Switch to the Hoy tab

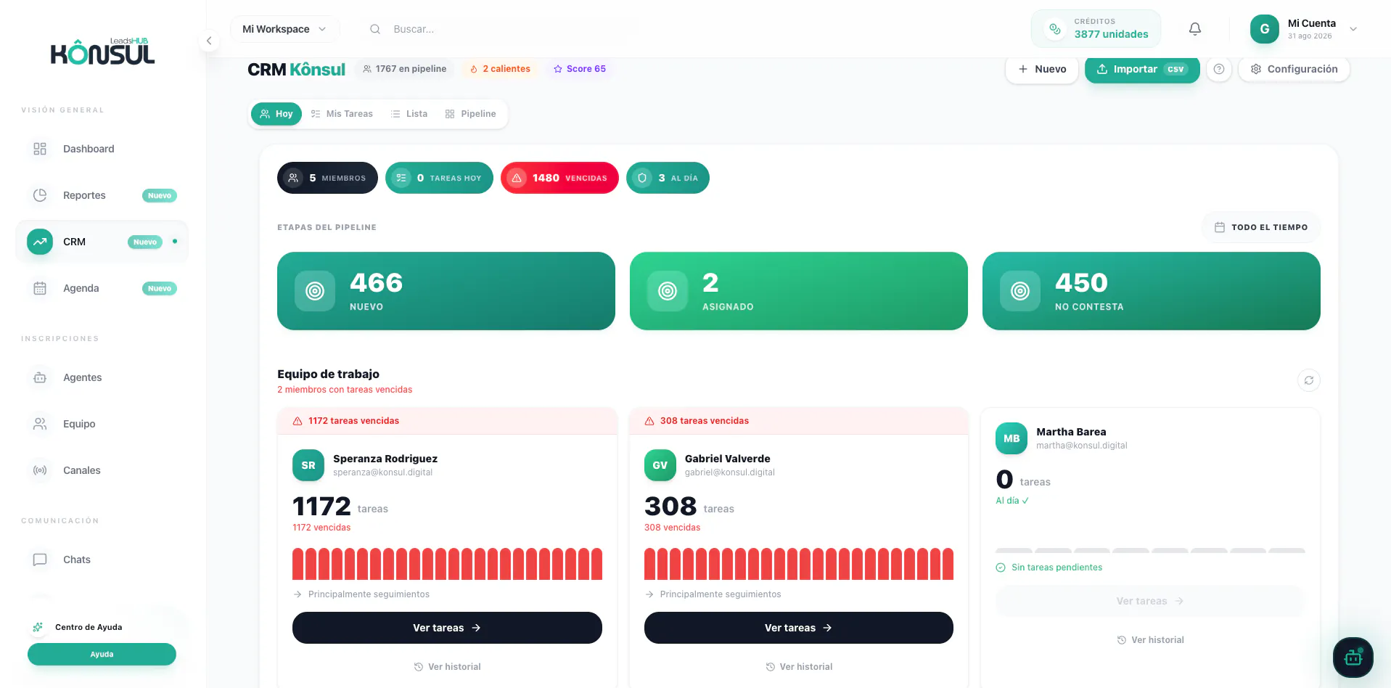pyautogui.click(x=276, y=114)
